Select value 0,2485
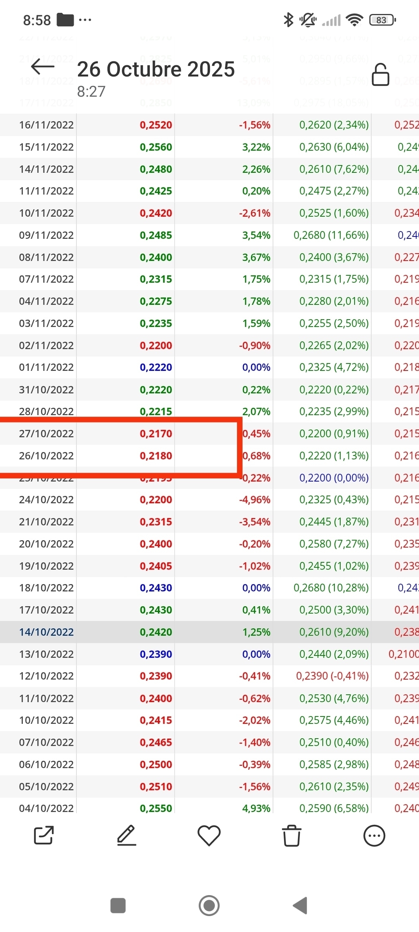The width and height of the screenshot is (419, 932). tap(156, 235)
